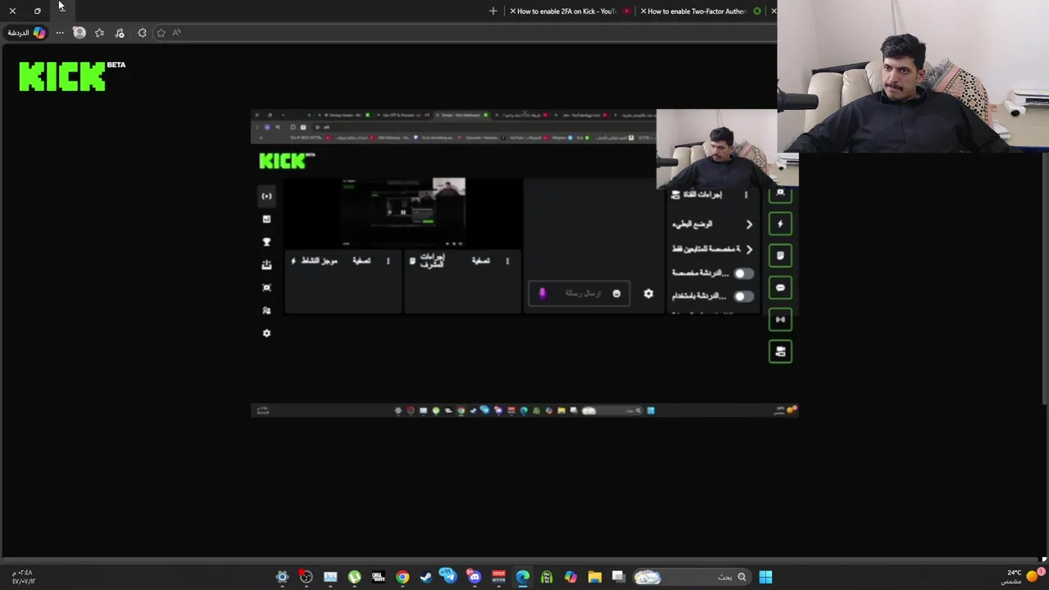Viewport: 1049px width, 590px height.
Task: Open channel actions panel three-dots menu
Action: point(746,195)
